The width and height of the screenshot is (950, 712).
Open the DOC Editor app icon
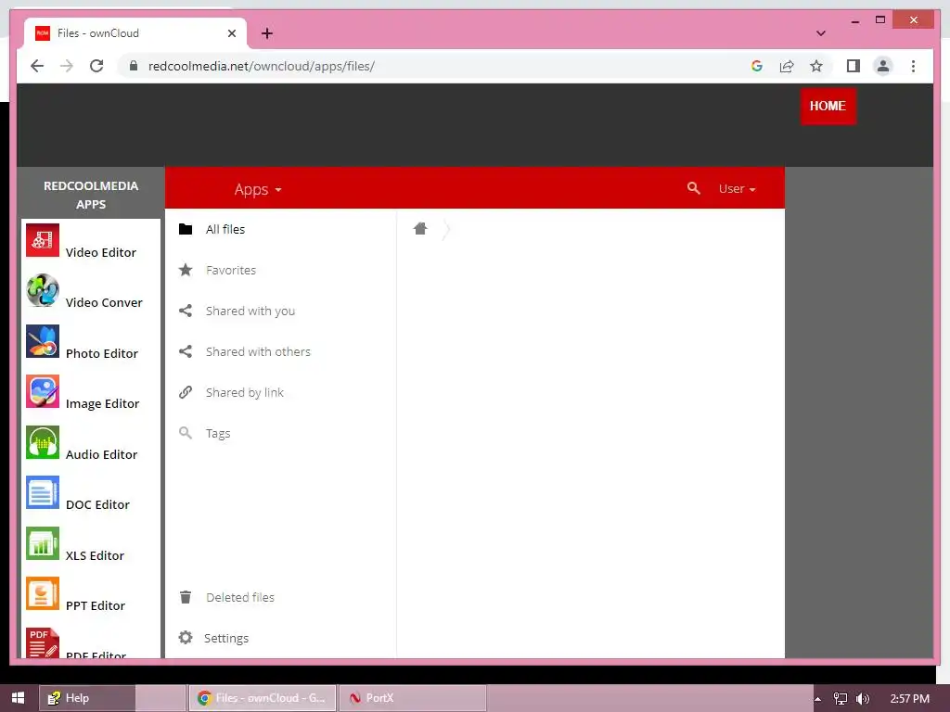tap(43, 493)
